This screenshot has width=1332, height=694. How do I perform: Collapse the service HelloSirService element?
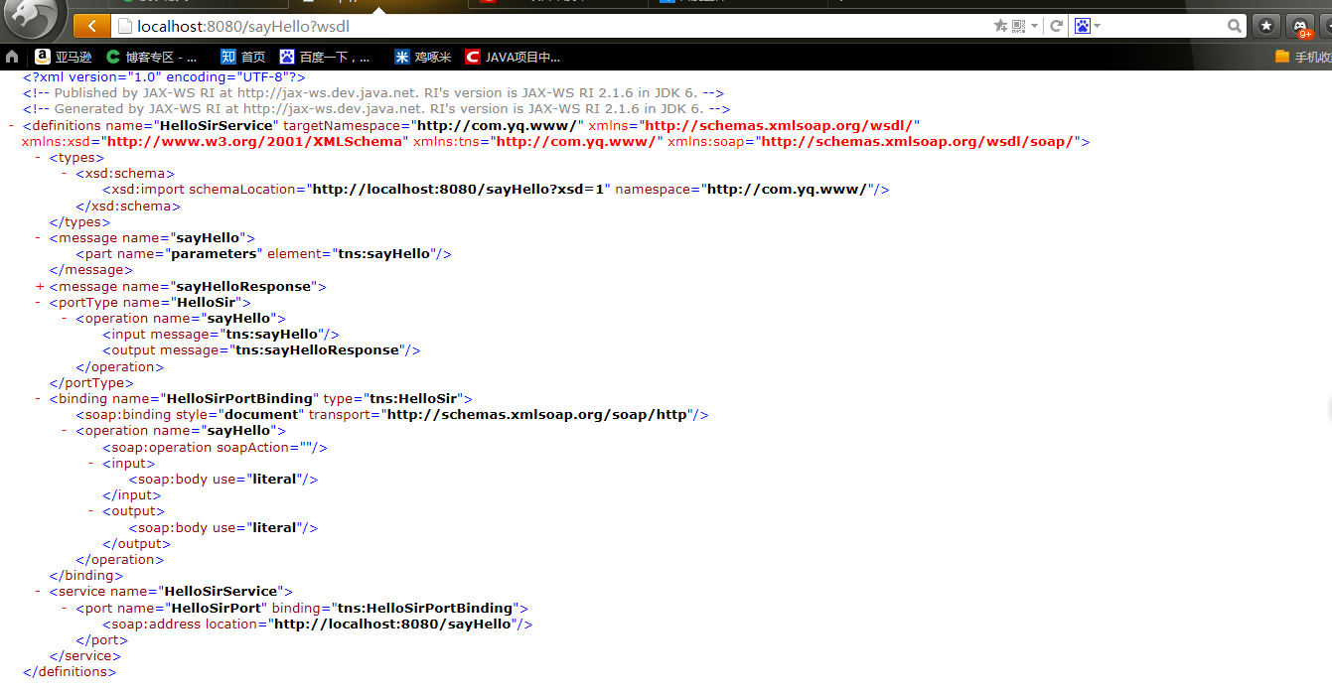pos(38,591)
